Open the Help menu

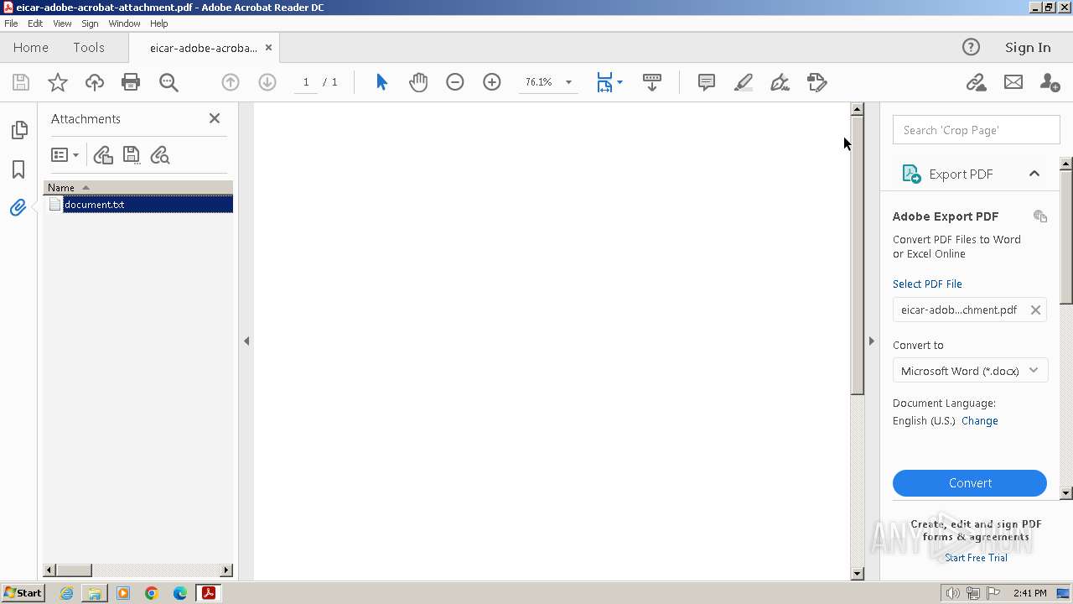click(x=159, y=23)
